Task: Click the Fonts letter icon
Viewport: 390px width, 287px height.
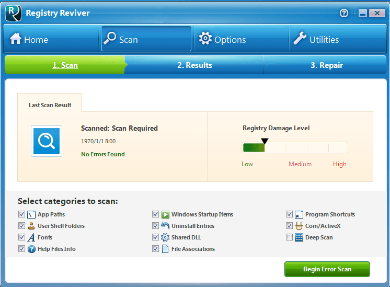Action: pyautogui.click(x=31, y=237)
